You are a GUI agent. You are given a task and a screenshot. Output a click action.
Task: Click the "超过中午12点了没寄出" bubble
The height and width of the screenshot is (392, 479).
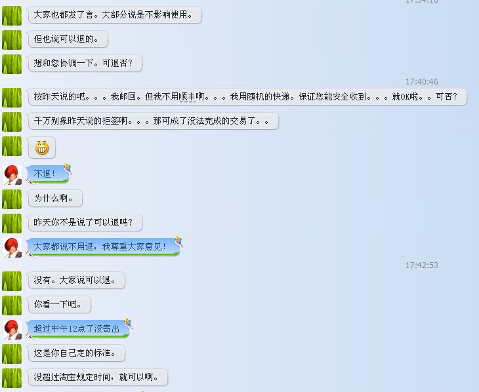(x=79, y=328)
